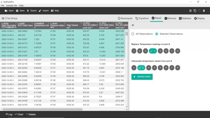
Task: Click the Open folder icon
Action: pos(6,11)
